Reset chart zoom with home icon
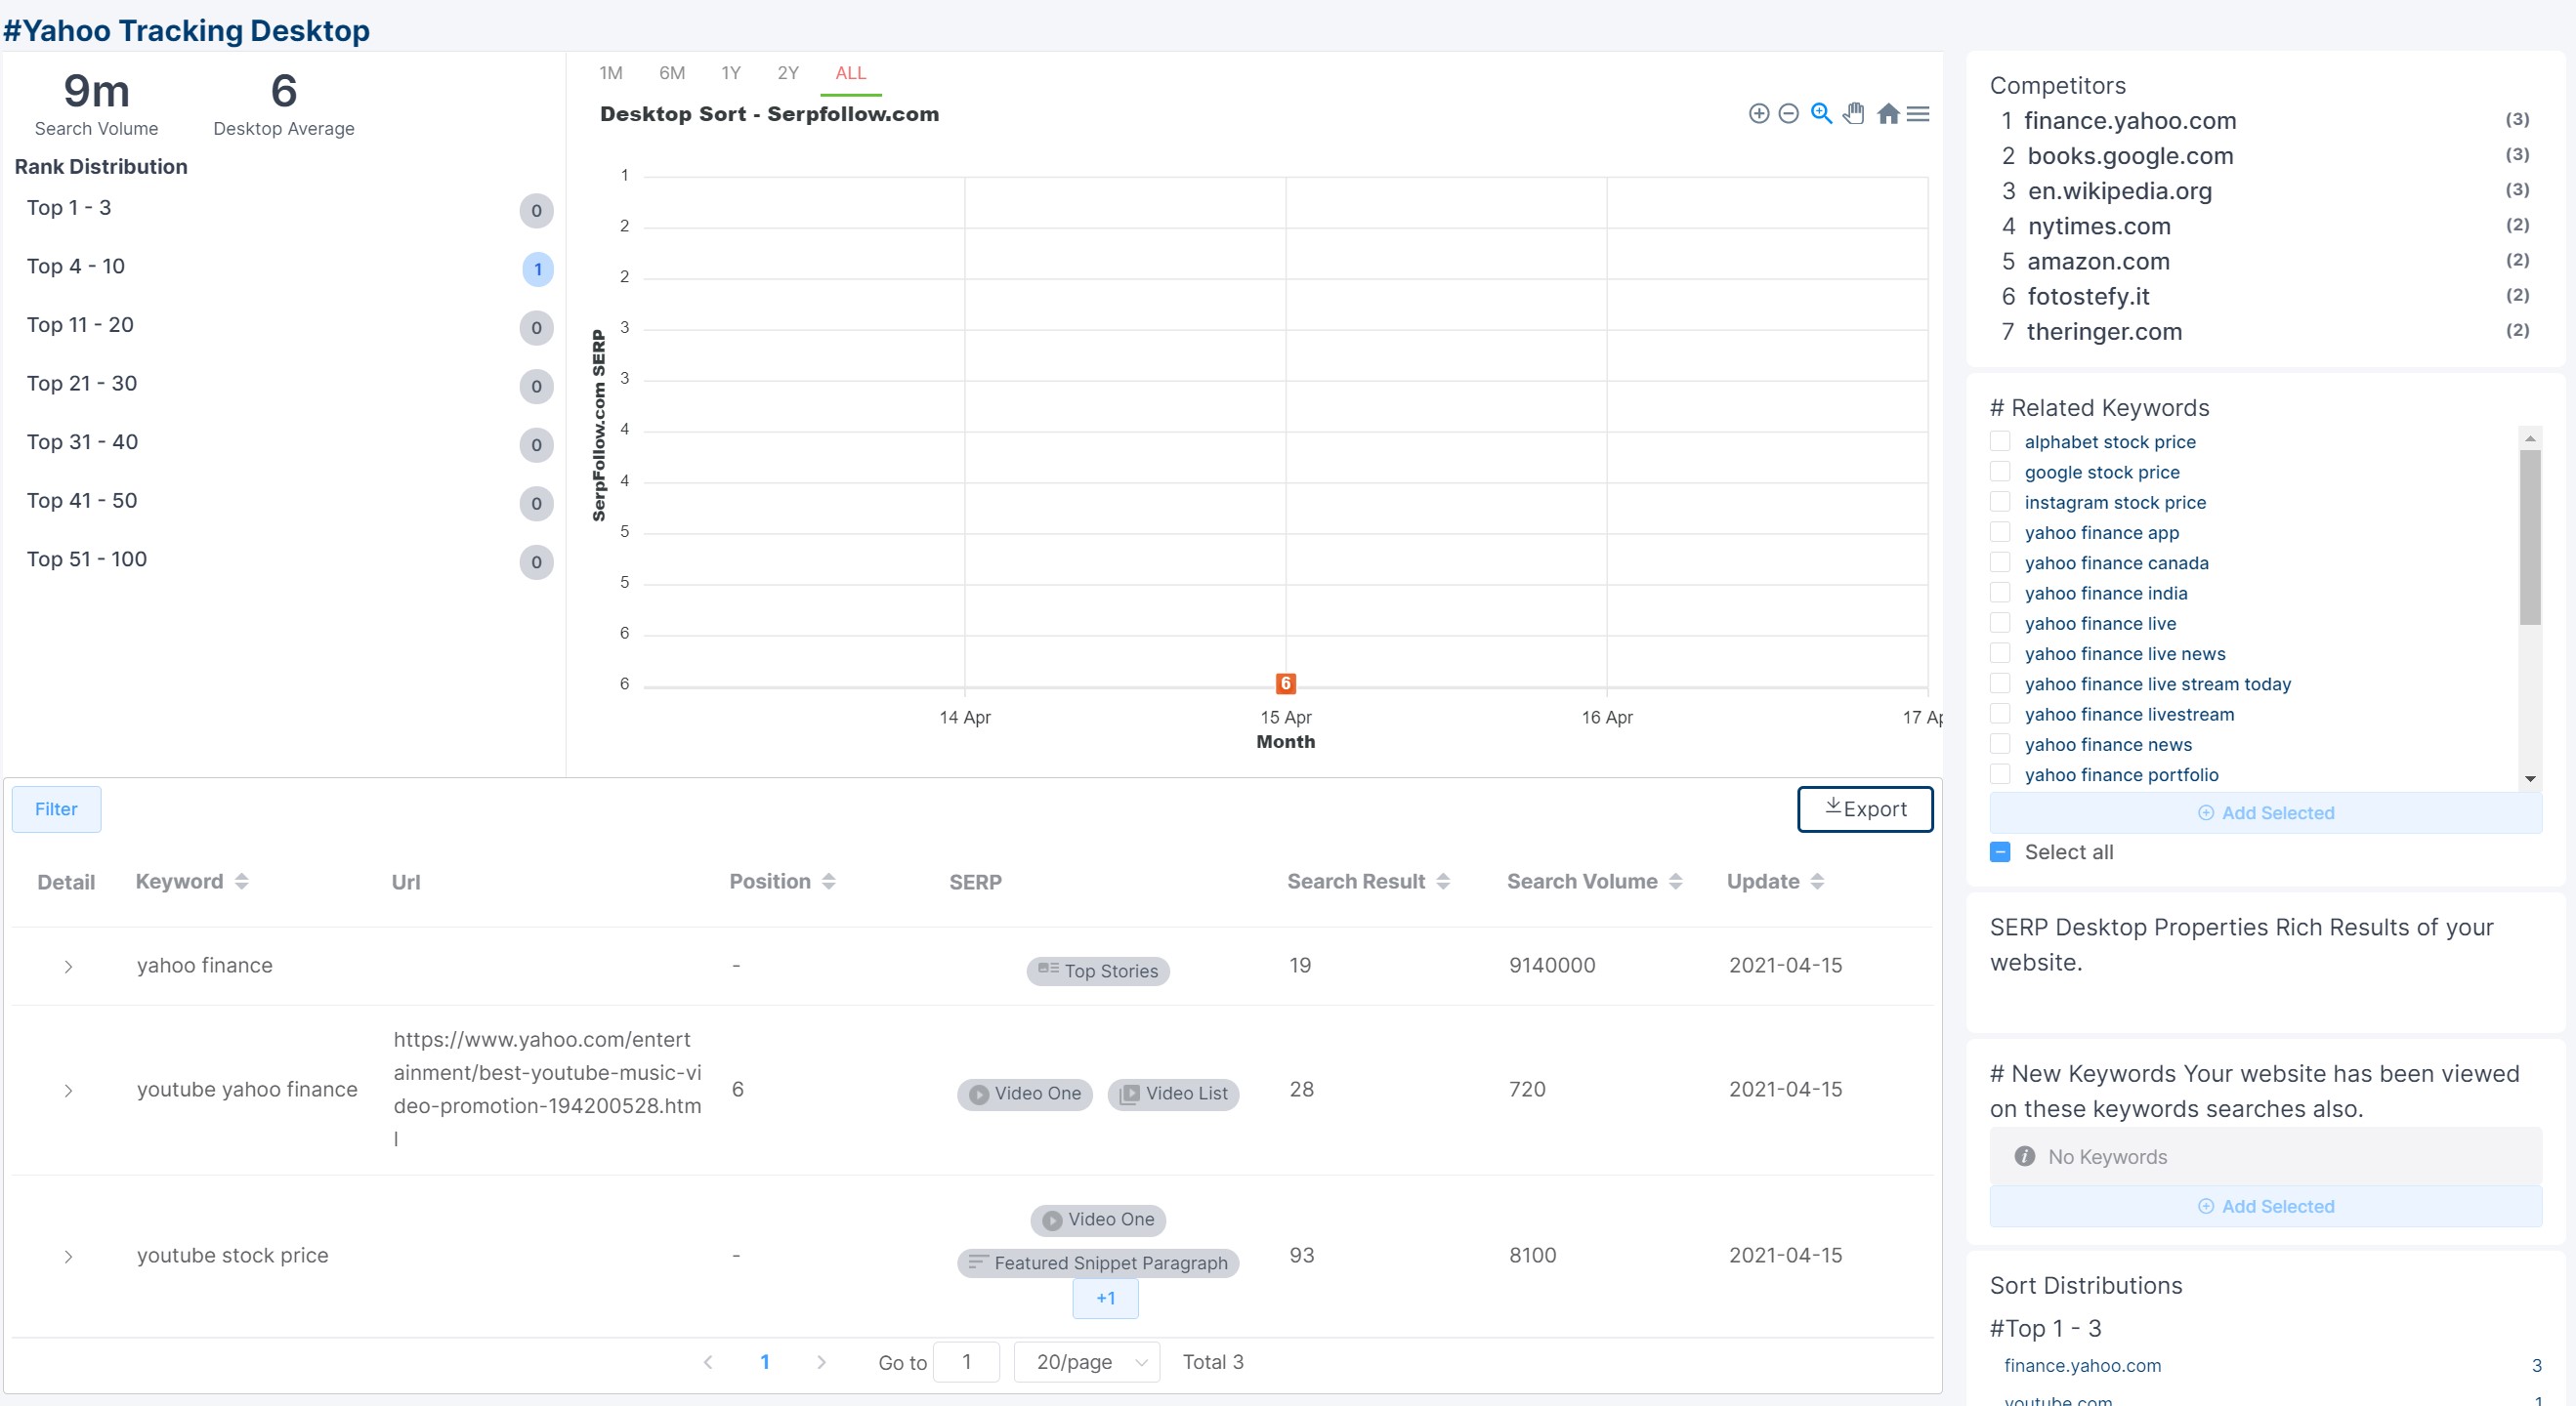 click(x=1888, y=114)
